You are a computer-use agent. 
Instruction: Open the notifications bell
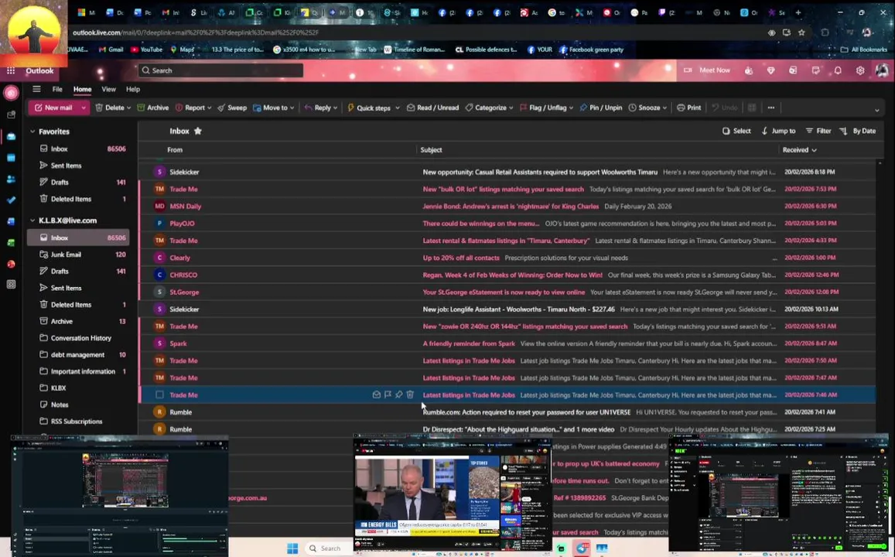point(837,70)
